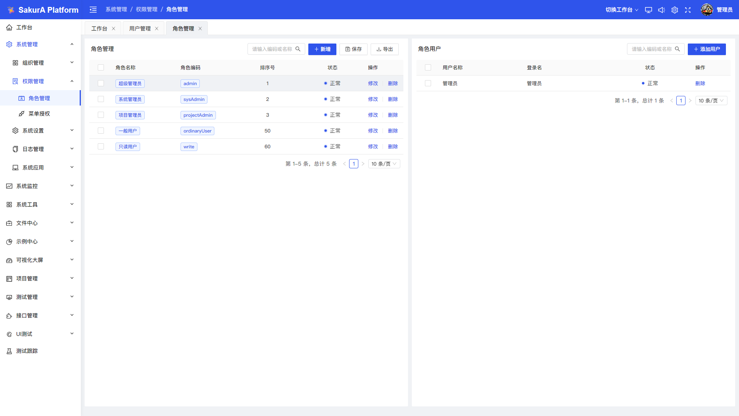
Task: Close the 用户管理 tab with its X
Action: point(157,29)
